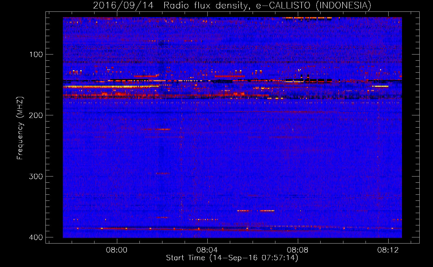Screen dimensions: 433x267
Task: Select the 08:12 time tick label
Action: (x=388, y=250)
